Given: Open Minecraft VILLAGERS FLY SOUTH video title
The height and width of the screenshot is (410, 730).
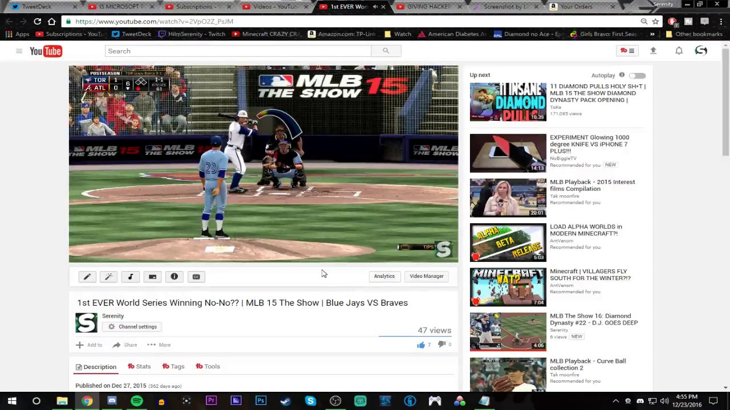Looking at the screenshot, I should click(590, 275).
